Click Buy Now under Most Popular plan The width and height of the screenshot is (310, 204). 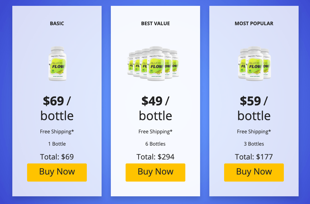pos(254,172)
